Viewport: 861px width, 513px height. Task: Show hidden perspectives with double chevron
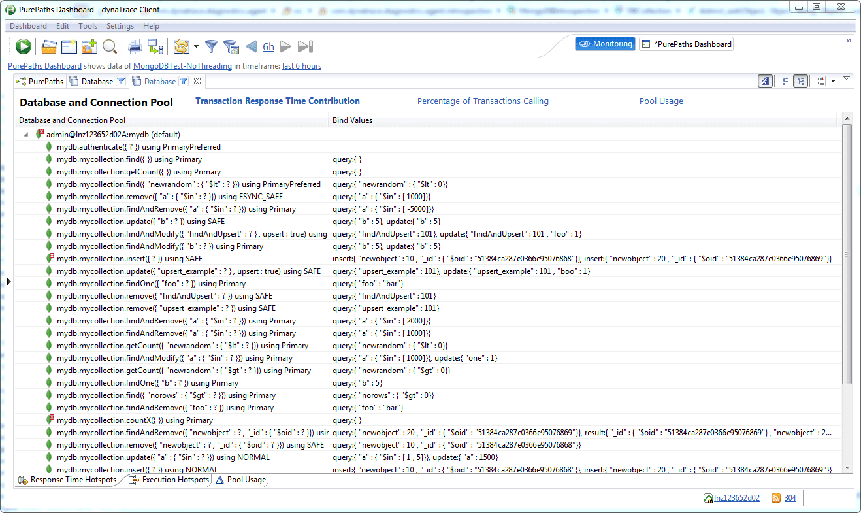849,41
